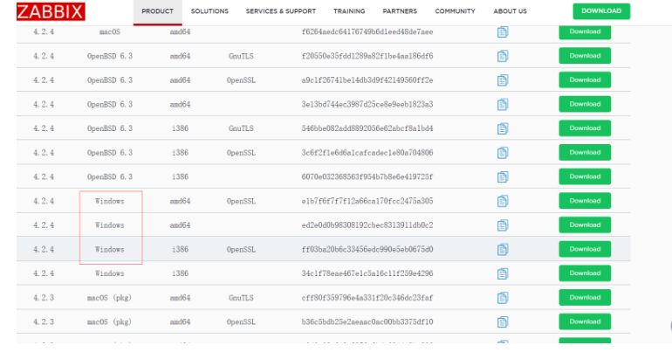This screenshot has height=352, width=672.
Task: Open the PRODUCT menu
Action: pyautogui.click(x=157, y=11)
